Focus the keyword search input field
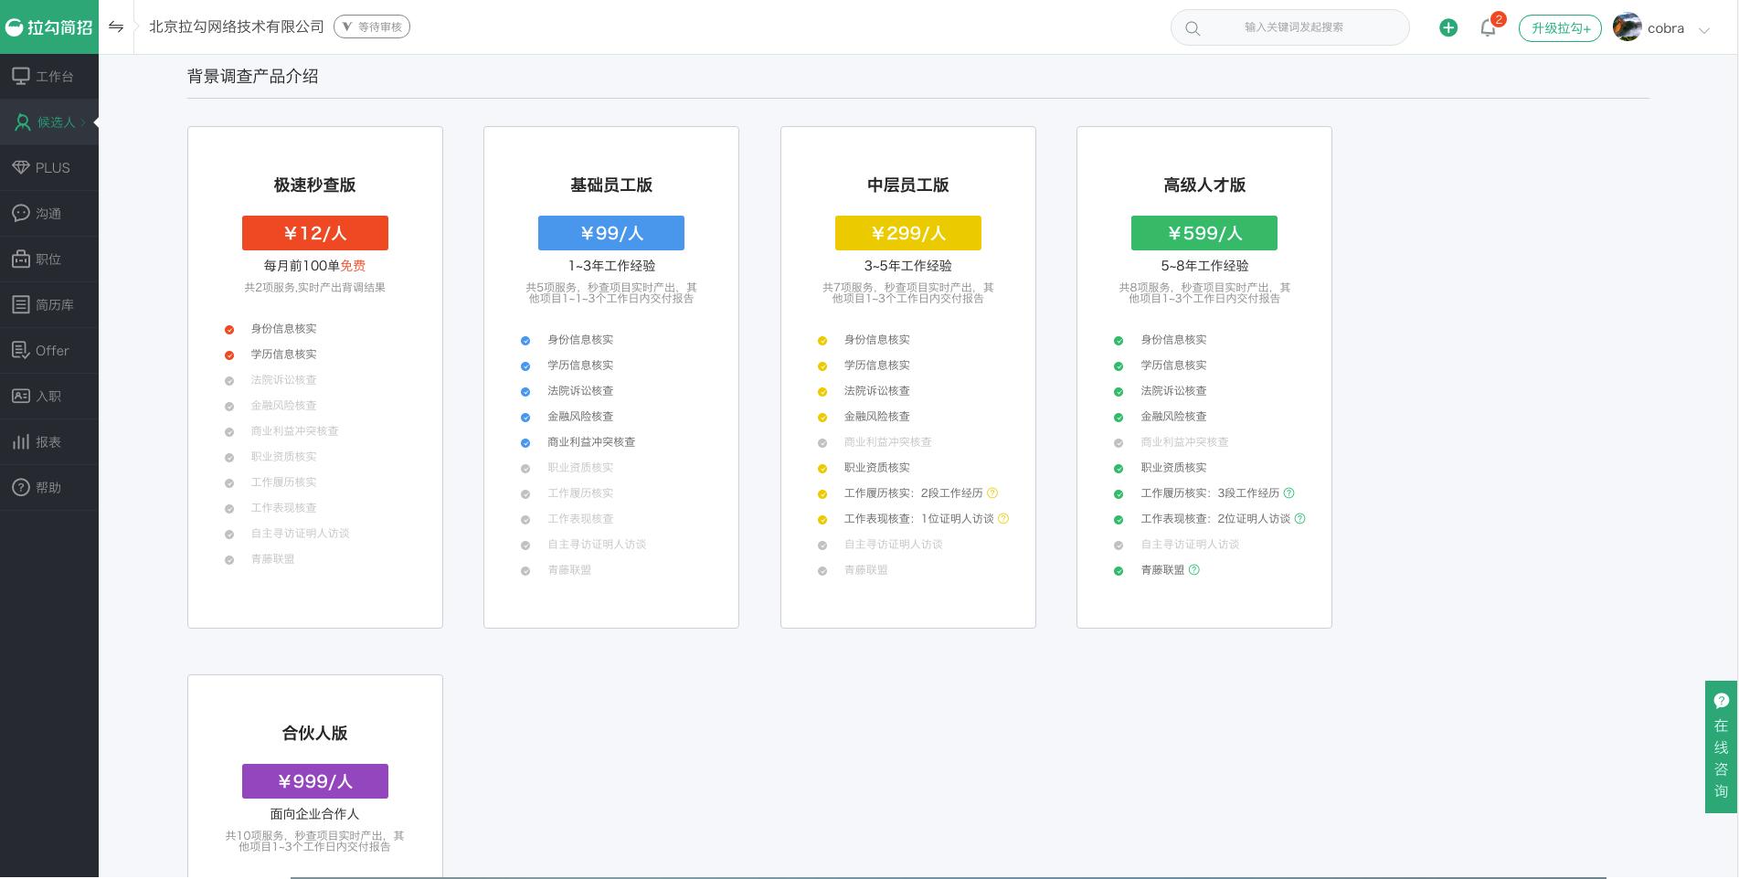This screenshot has height=879, width=1739. tap(1290, 27)
